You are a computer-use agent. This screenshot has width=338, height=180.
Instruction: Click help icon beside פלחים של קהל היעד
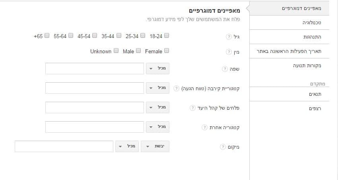tap(192, 108)
